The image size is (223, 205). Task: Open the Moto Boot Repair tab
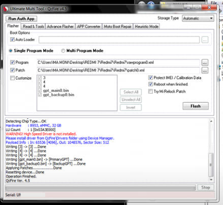[117, 27]
